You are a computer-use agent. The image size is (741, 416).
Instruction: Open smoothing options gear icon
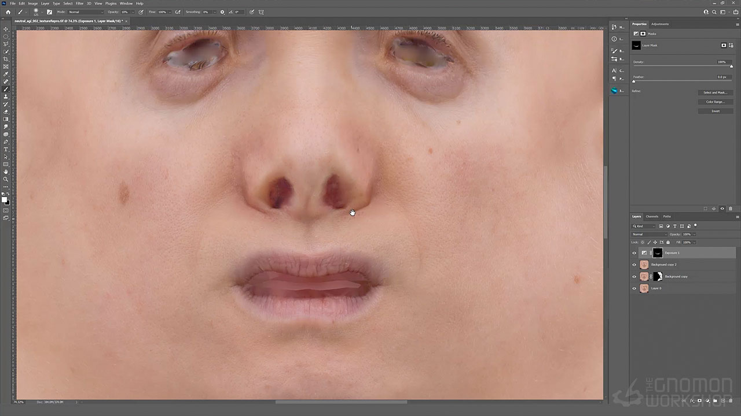coord(222,12)
